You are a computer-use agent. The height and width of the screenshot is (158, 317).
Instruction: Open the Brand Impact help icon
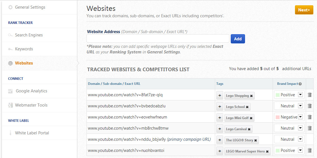(x=300, y=84)
